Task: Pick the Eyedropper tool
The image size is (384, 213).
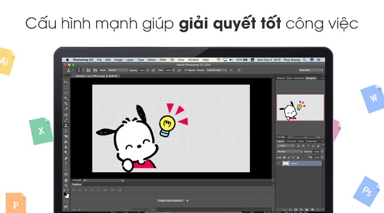Action: click(66, 109)
